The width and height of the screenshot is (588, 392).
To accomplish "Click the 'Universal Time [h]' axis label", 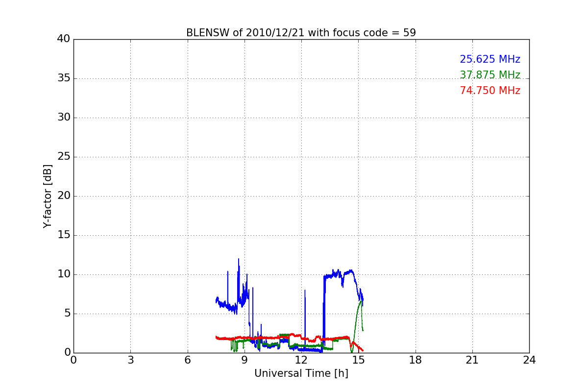I will click(x=301, y=373).
